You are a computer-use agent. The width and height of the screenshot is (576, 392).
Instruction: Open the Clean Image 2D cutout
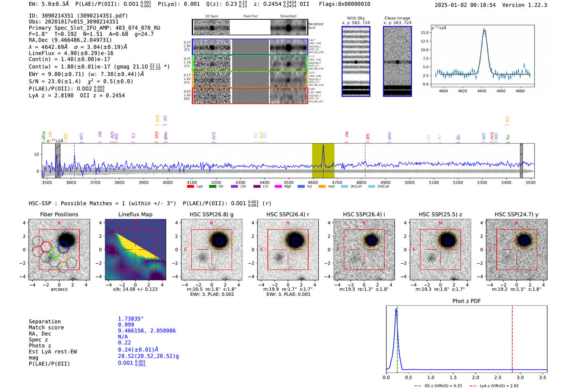[x=397, y=61]
